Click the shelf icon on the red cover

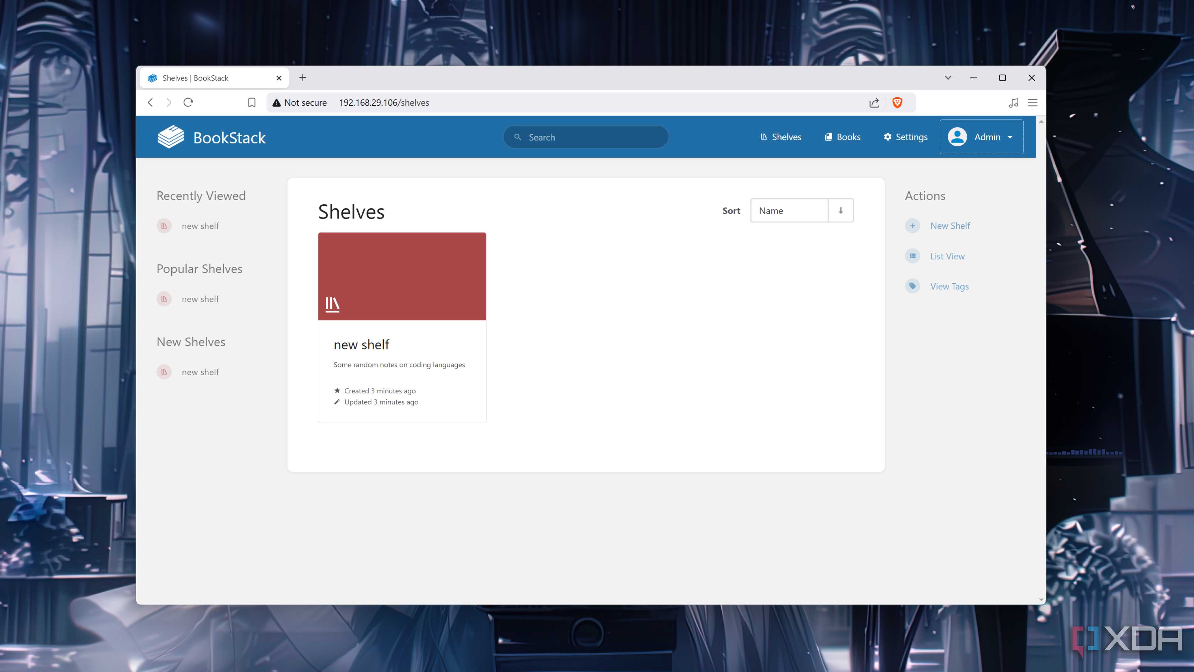click(x=332, y=304)
